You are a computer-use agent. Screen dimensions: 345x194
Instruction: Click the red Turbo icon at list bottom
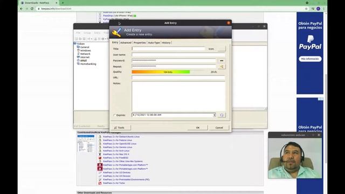pyautogui.click(x=100, y=183)
